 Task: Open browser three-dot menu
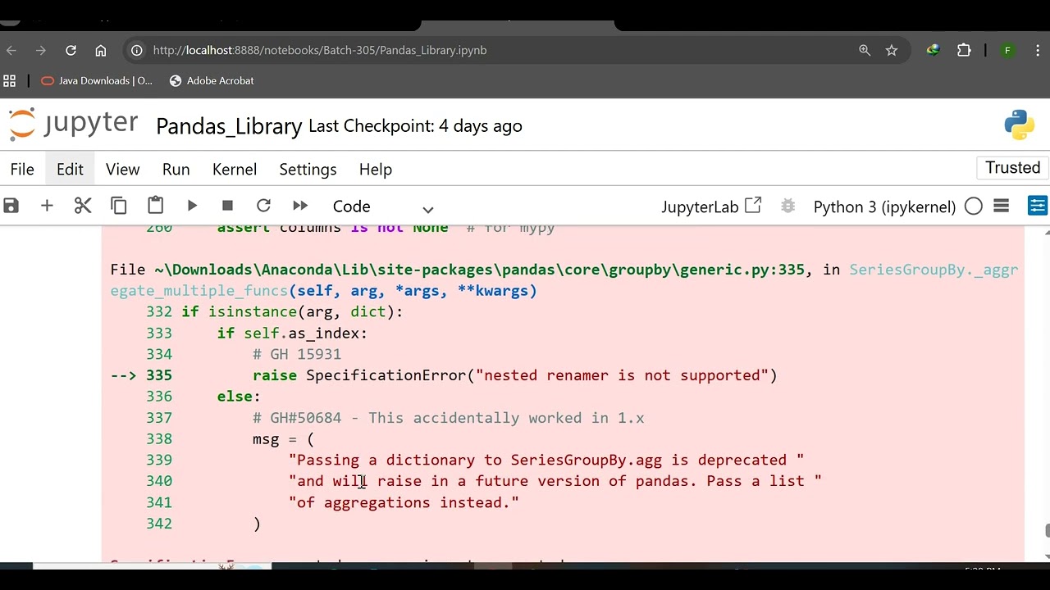tap(1038, 50)
